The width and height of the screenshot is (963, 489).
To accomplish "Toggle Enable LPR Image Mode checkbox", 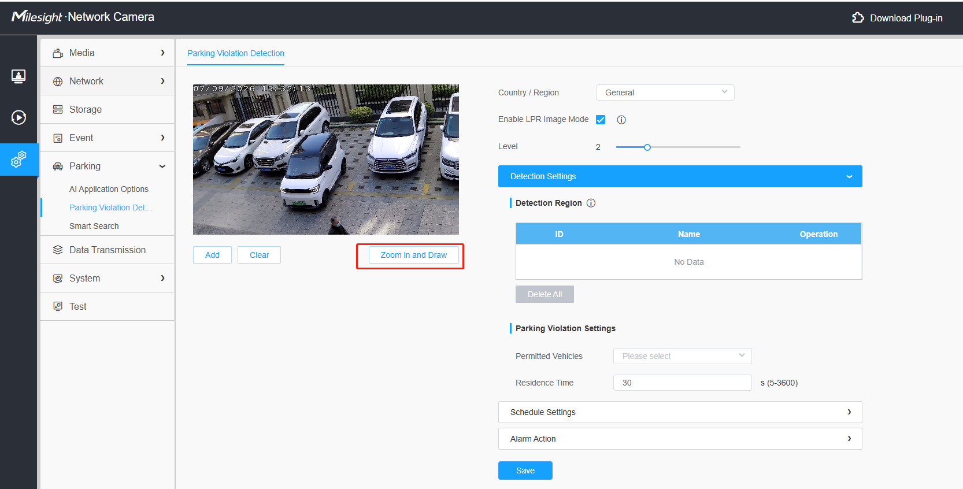I will [x=601, y=120].
